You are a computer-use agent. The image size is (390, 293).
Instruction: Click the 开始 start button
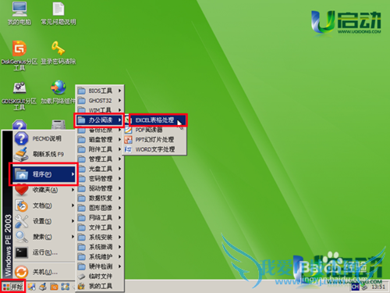coord(12,287)
